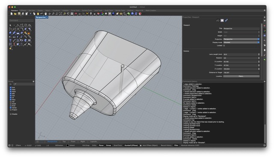Image resolution: width=274 pixels, height=157 pixels.
Task: Select the Polyline tool
Action: click(x=18, y=26)
